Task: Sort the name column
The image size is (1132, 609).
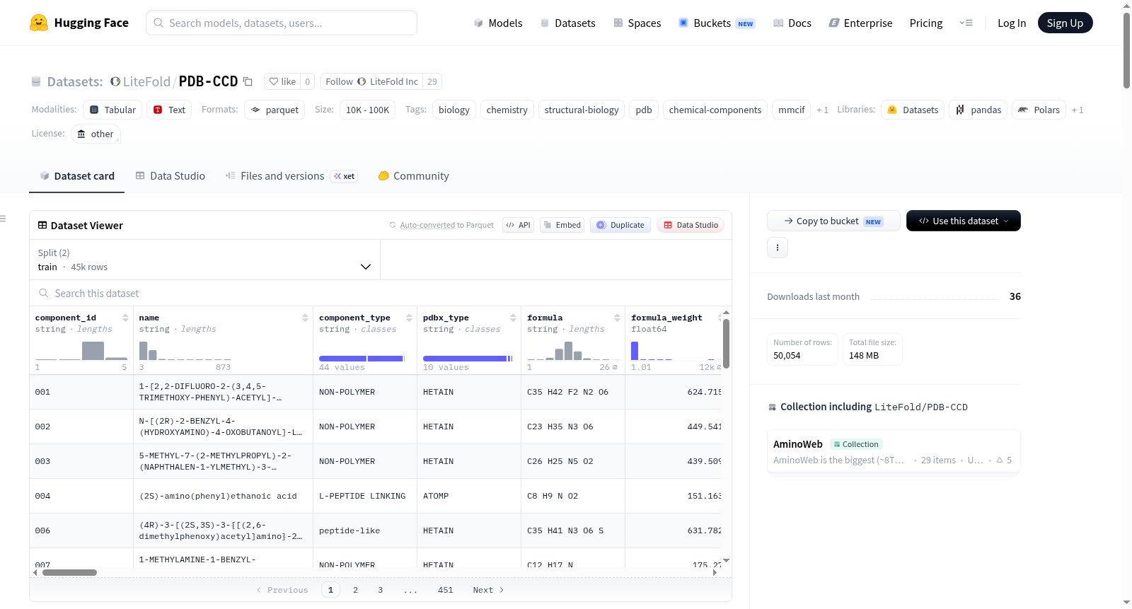Action: (305, 318)
